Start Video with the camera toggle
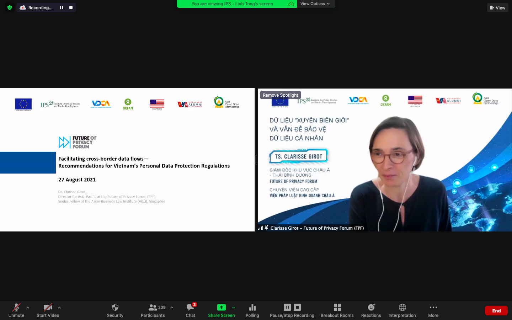Viewport: 512px width, 320px height. point(48,308)
